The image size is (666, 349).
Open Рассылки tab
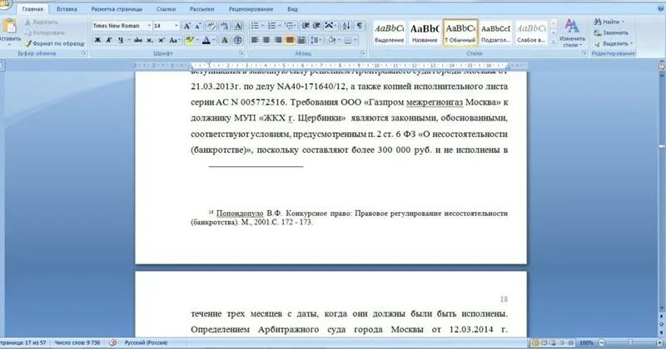[x=201, y=9]
